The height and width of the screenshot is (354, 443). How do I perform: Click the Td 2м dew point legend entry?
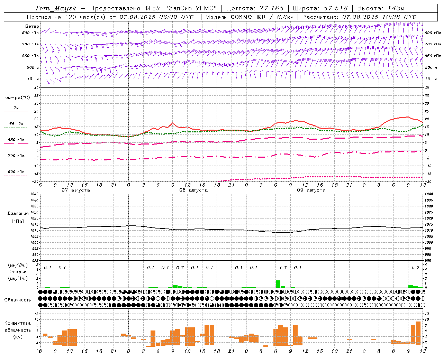click(16, 124)
